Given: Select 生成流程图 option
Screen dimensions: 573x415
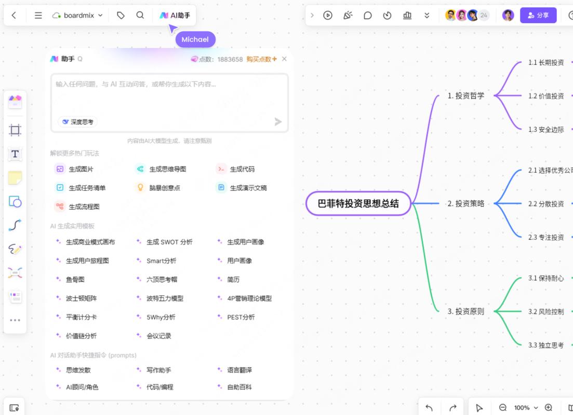Looking at the screenshot, I should click(x=78, y=206).
